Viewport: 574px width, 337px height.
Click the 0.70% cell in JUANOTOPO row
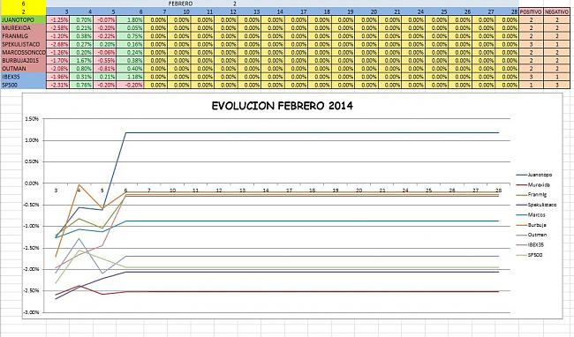[81, 19]
